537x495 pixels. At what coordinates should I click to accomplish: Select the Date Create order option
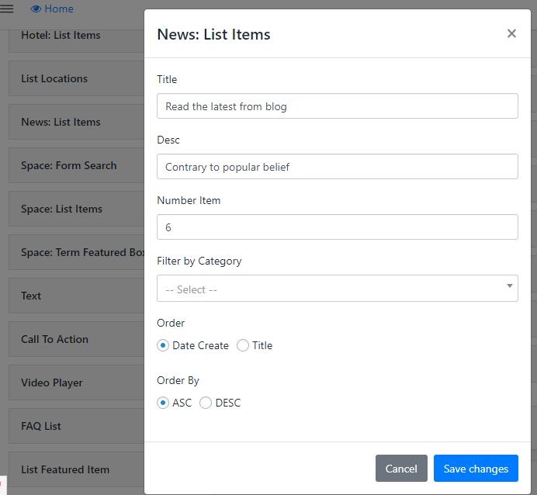[163, 345]
